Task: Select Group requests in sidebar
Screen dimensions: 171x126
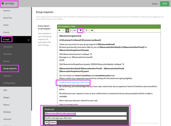Action: point(10,69)
